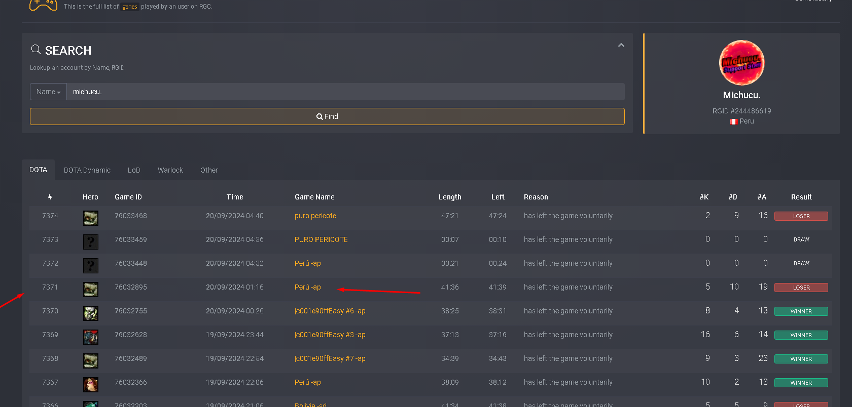This screenshot has width=852, height=407.
Task: Click the Hero column header
Action: point(90,197)
